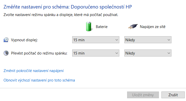This screenshot has width=186, height=101.
Task: Click the green battery icon
Action: 88,26
